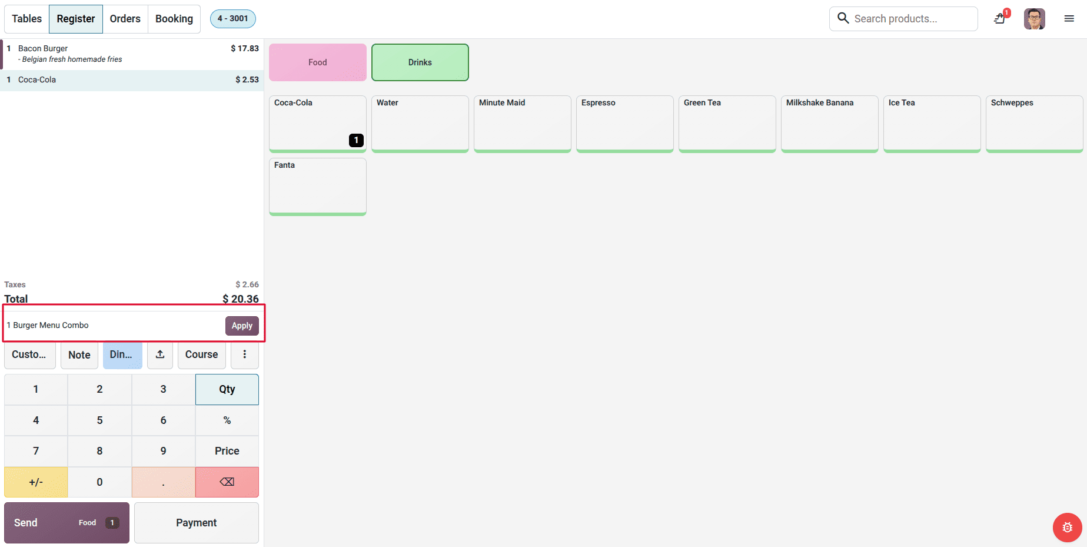Activate Price numpad mode
Screen dimensions: 1087x547
coord(227,451)
